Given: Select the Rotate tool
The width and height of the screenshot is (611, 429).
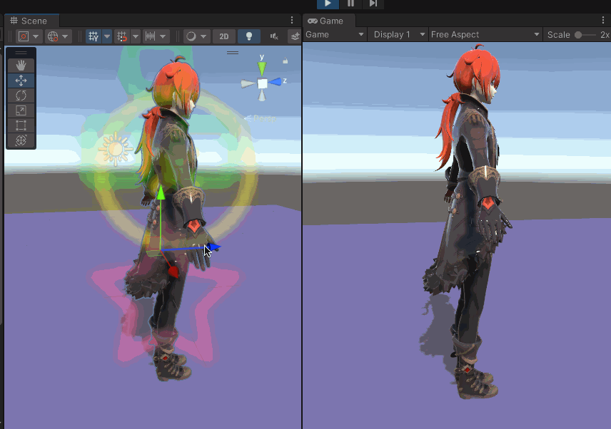Looking at the screenshot, I should (x=21, y=95).
